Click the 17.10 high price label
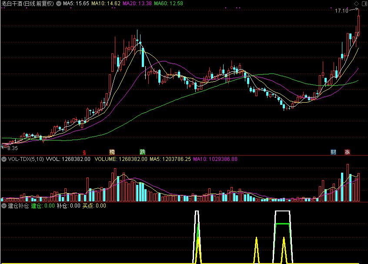 point(341,11)
